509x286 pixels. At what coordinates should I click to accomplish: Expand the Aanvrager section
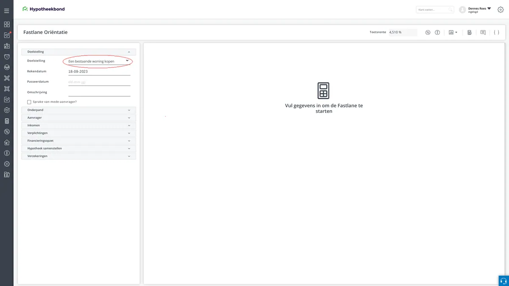pyautogui.click(x=79, y=118)
